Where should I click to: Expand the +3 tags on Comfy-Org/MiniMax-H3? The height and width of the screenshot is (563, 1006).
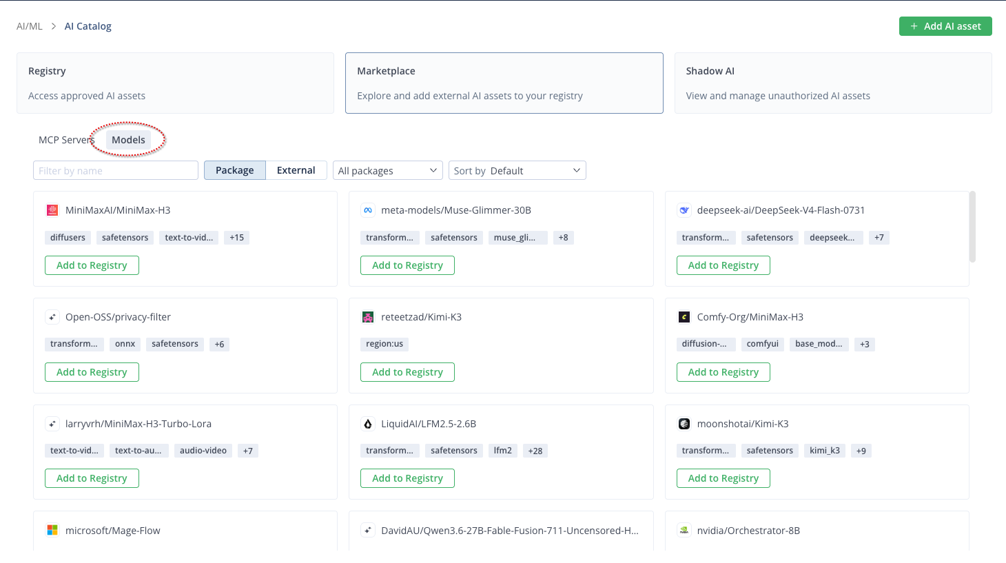click(x=865, y=344)
